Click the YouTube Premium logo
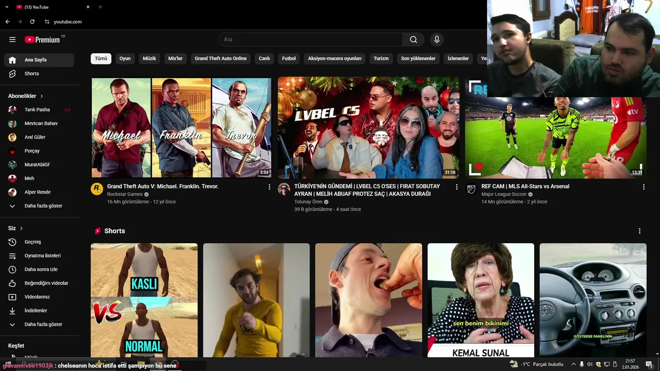The width and height of the screenshot is (660, 371). point(44,40)
